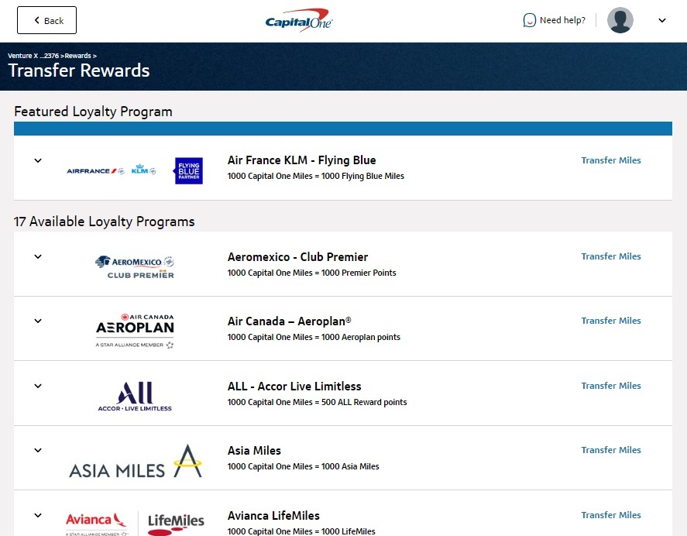
Task: Click the 'Transfer Rewards' page title
Action: 79,70
